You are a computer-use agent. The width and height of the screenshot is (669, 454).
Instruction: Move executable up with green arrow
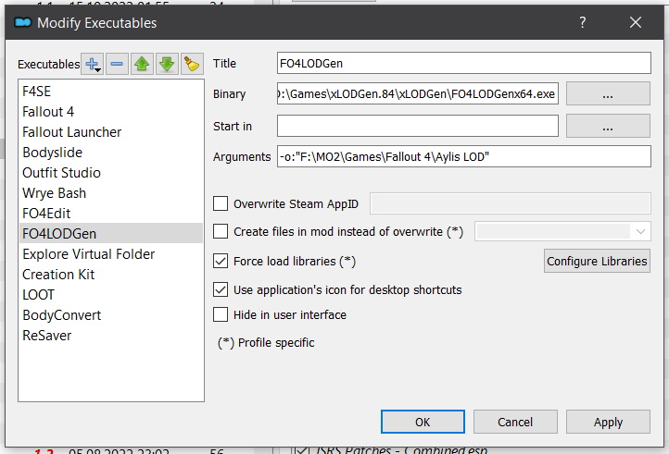click(x=142, y=64)
